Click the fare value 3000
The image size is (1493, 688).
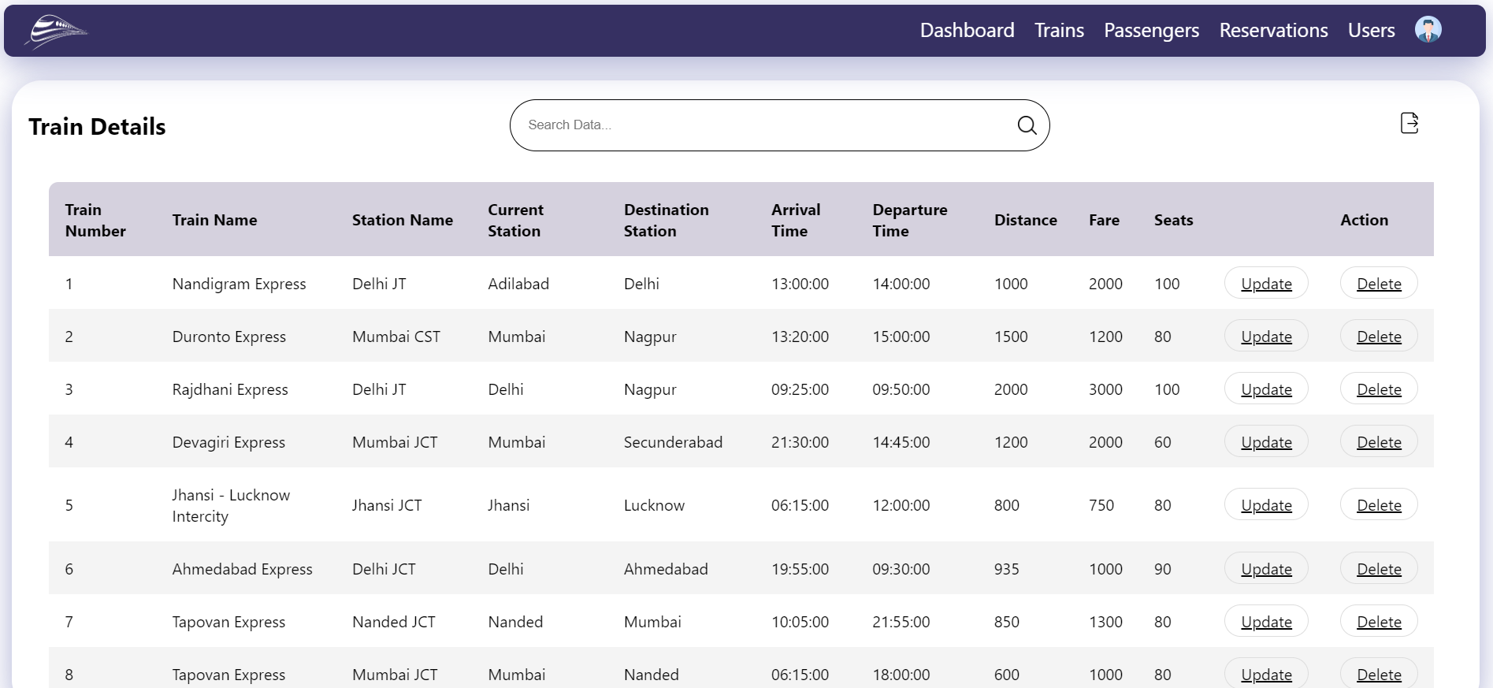pyautogui.click(x=1105, y=389)
